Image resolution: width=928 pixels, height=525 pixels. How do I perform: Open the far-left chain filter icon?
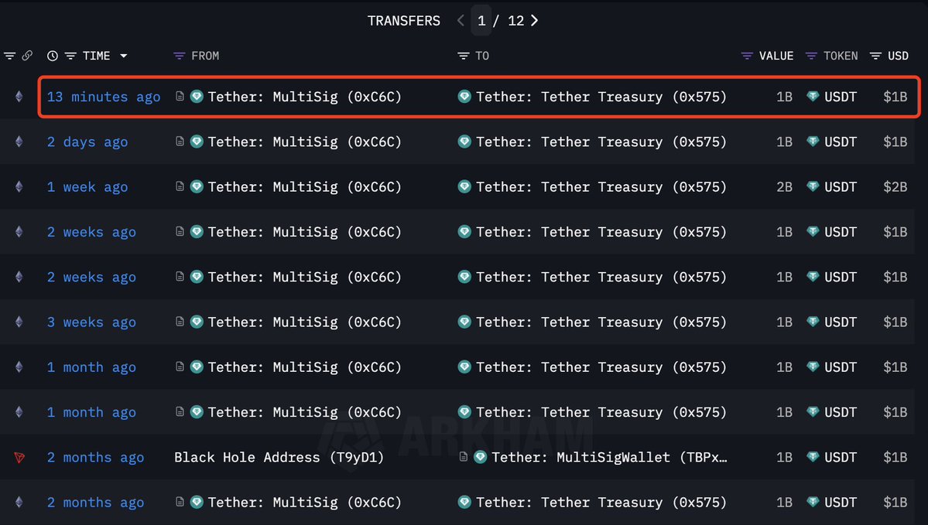click(9, 56)
